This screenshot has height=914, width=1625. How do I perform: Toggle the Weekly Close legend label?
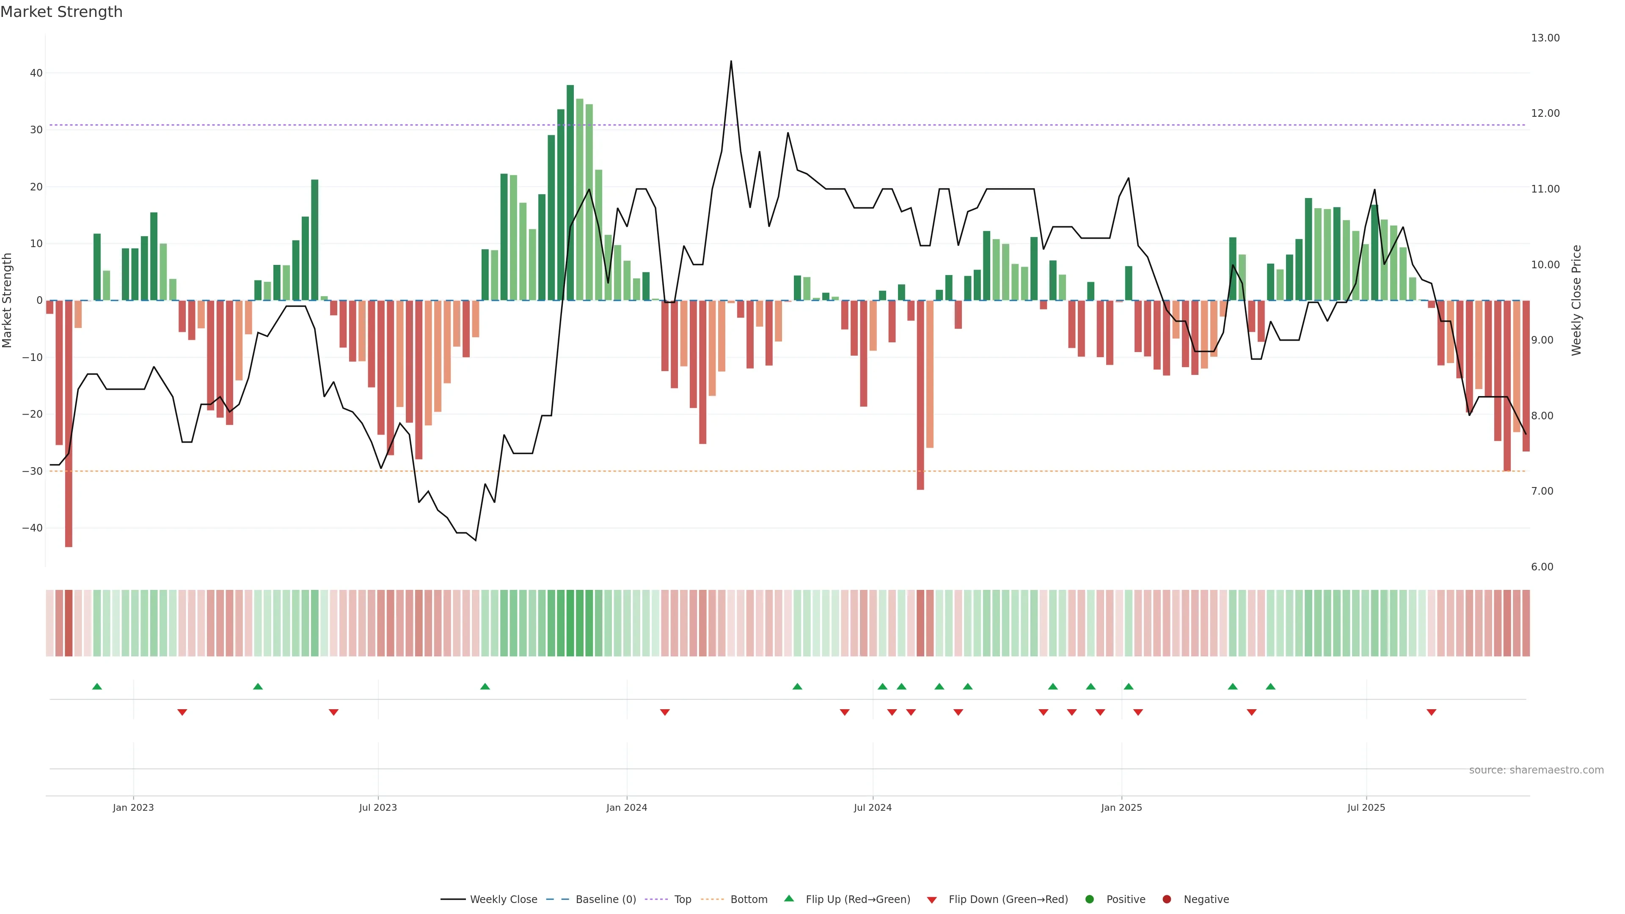pos(504,899)
